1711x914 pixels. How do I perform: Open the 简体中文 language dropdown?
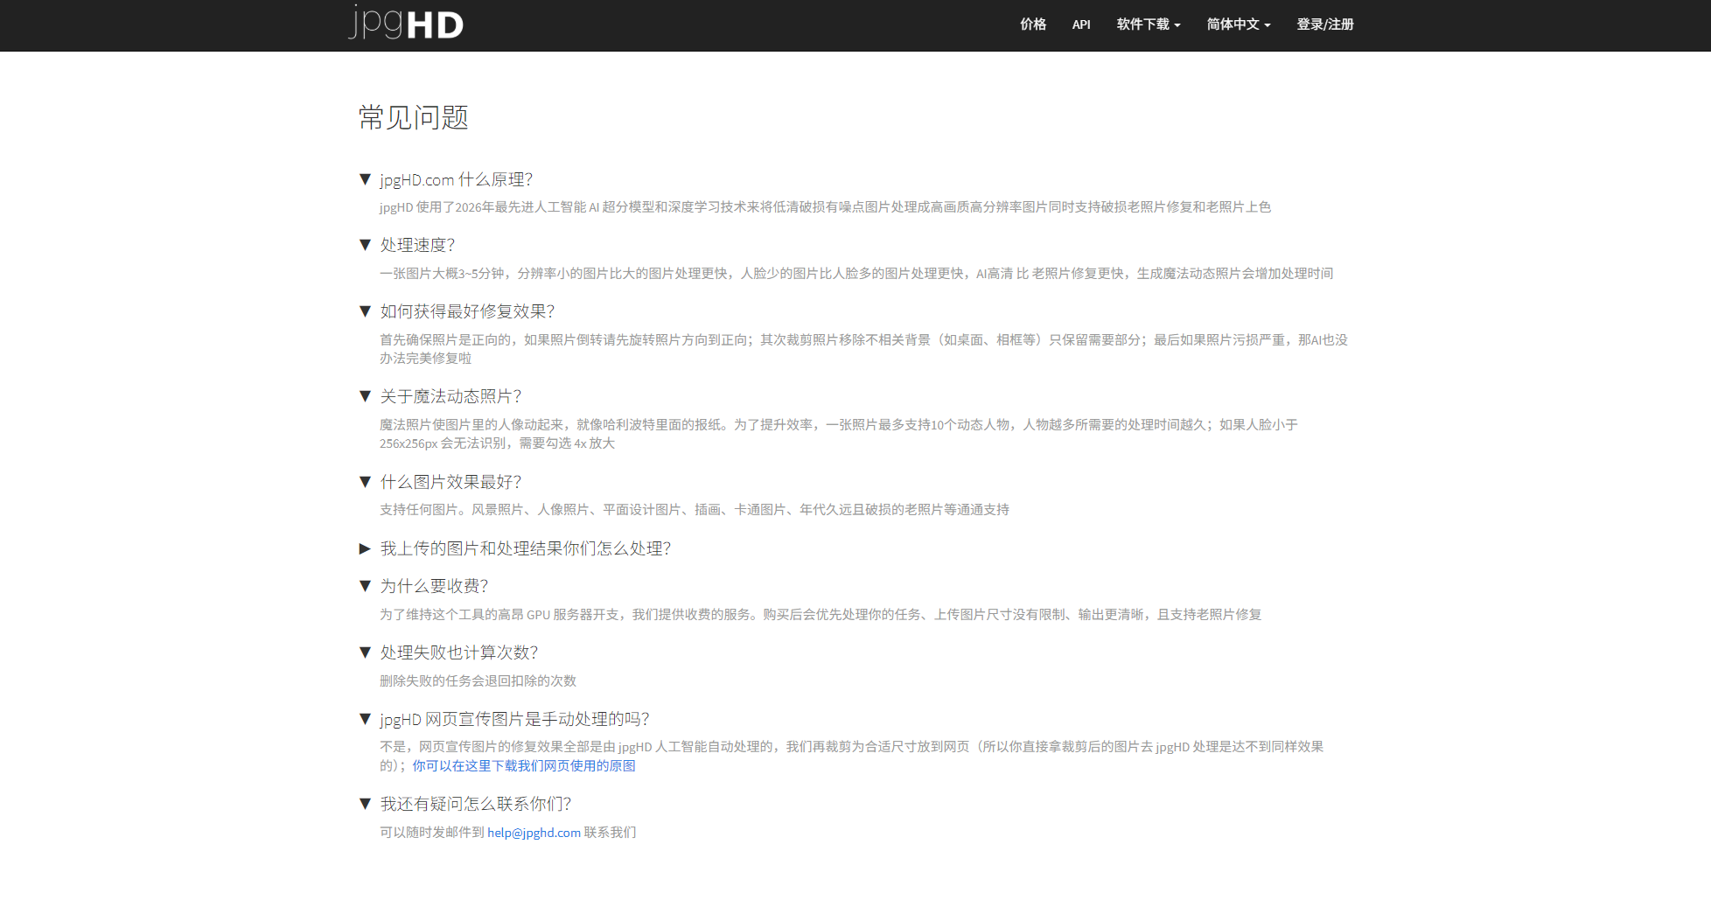(1234, 24)
